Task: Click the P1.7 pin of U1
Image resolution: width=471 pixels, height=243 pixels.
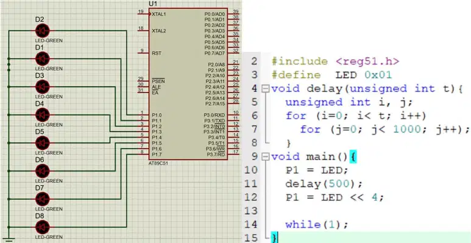Action: pyautogui.click(x=143, y=155)
